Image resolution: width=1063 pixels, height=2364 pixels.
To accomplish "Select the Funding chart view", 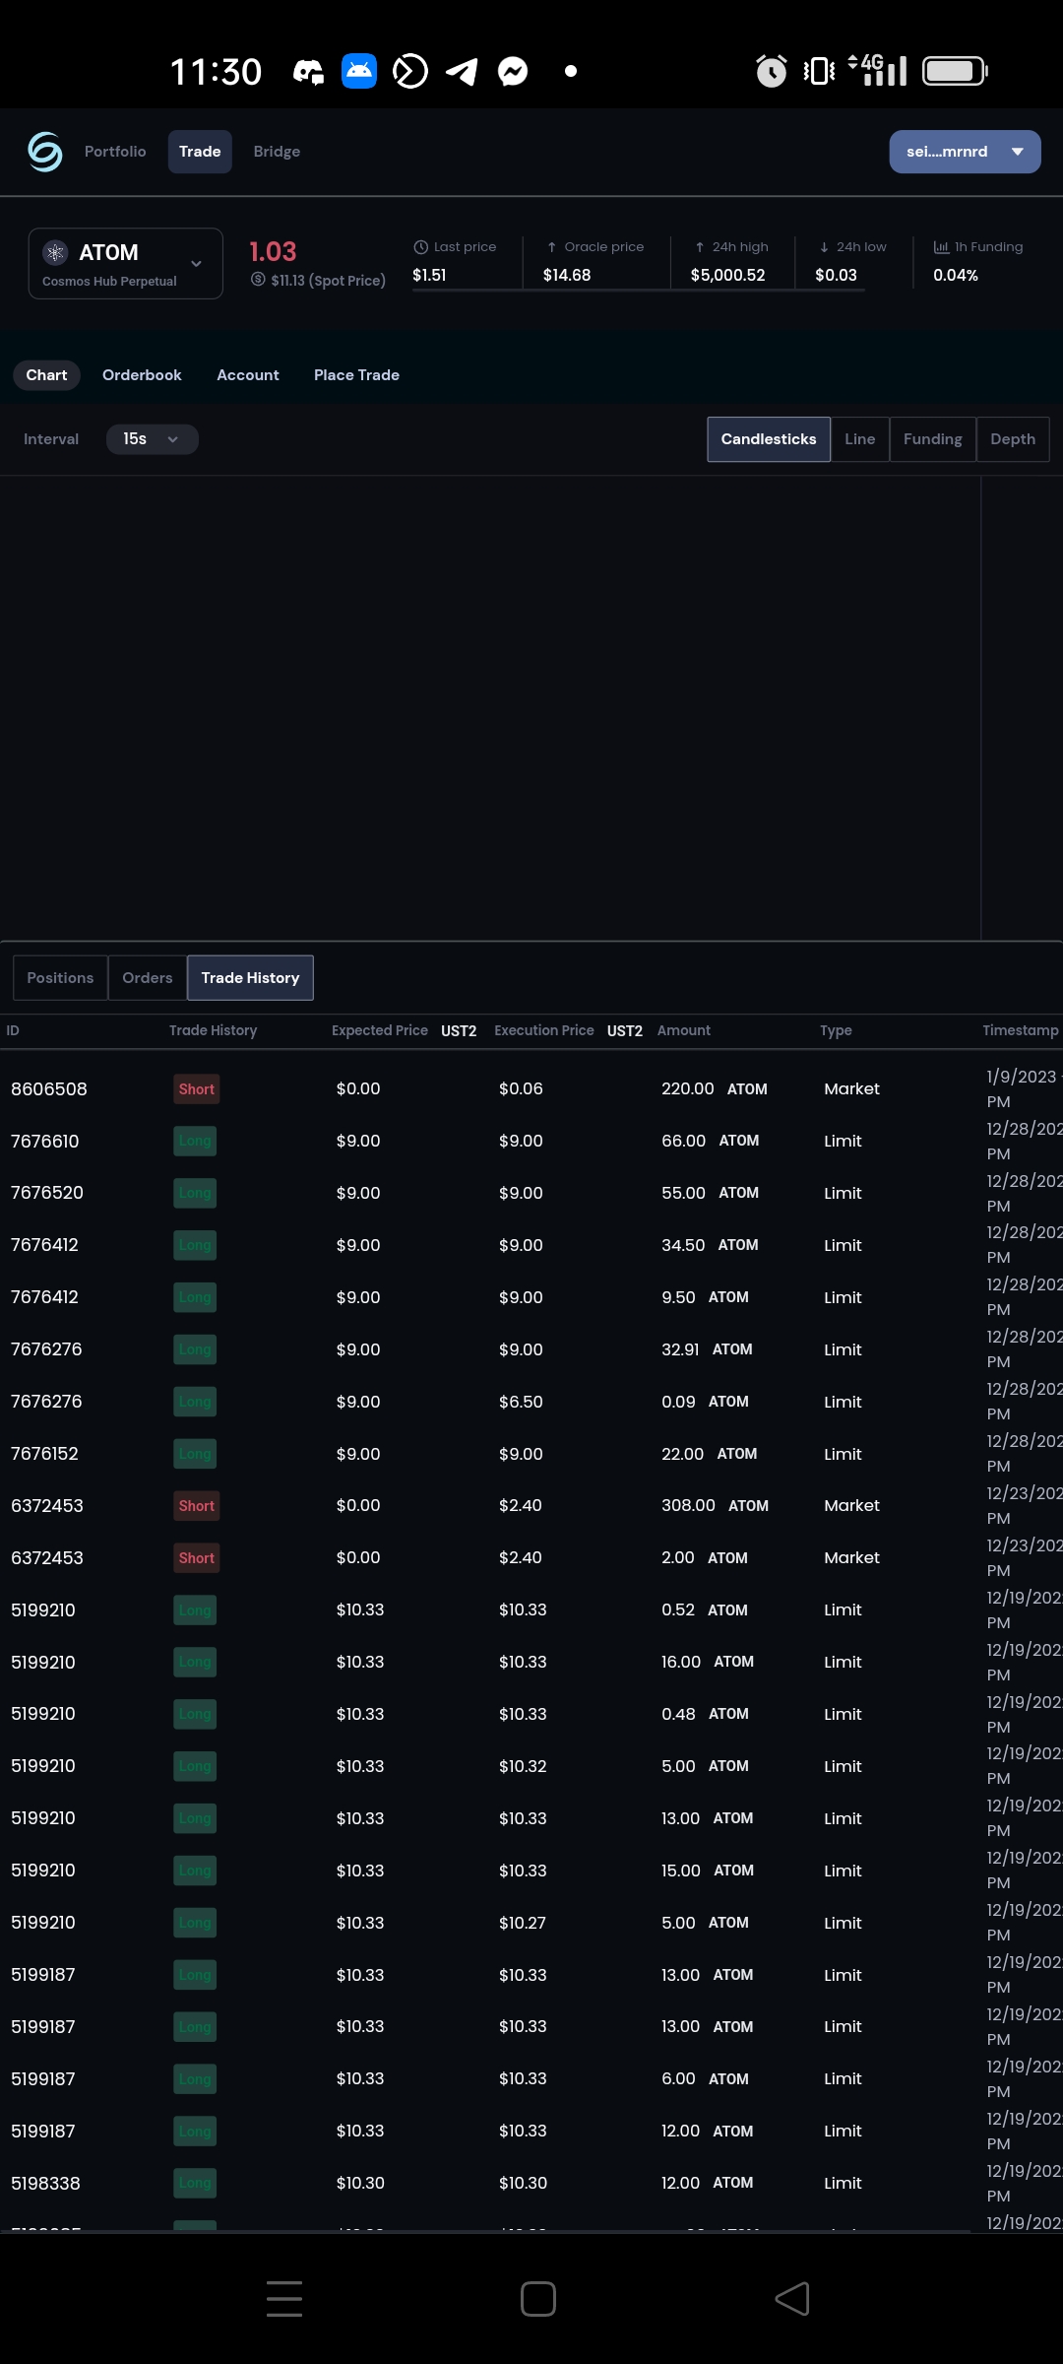I will pos(933,439).
